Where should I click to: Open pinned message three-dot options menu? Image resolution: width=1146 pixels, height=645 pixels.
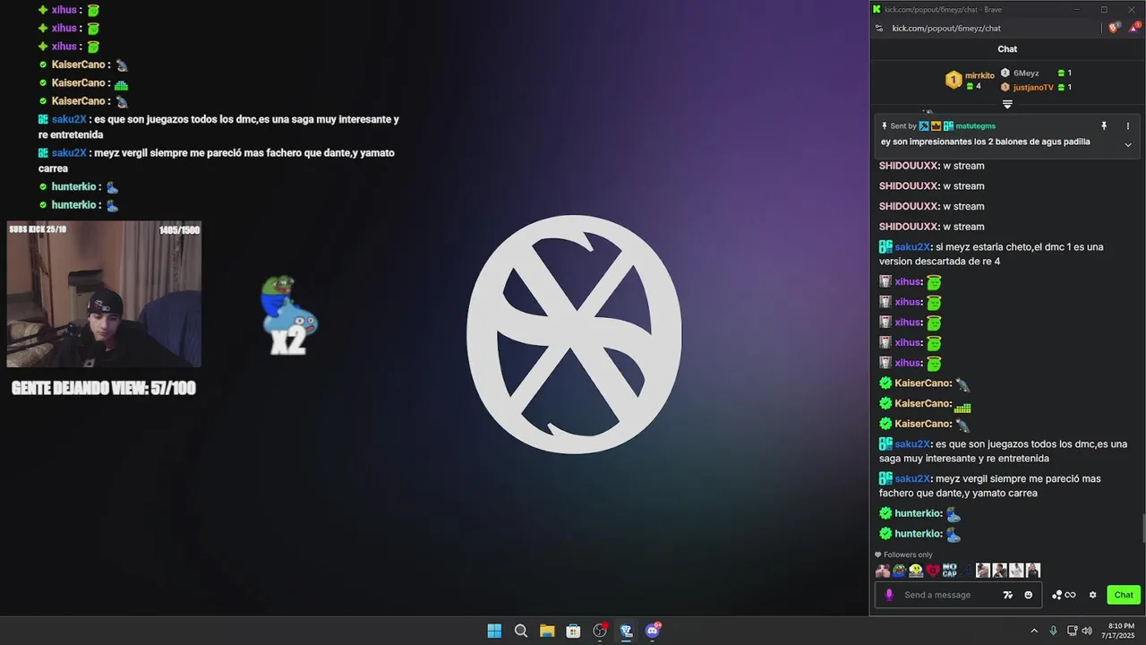(x=1128, y=126)
